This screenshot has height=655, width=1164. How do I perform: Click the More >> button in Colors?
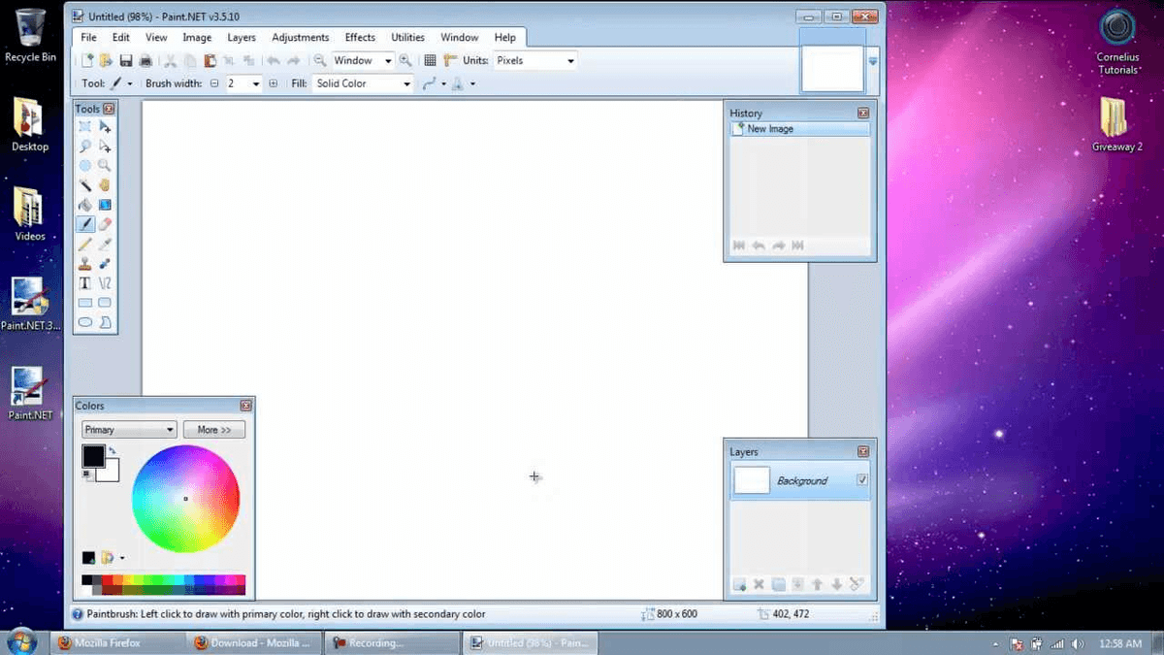[x=213, y=430]
